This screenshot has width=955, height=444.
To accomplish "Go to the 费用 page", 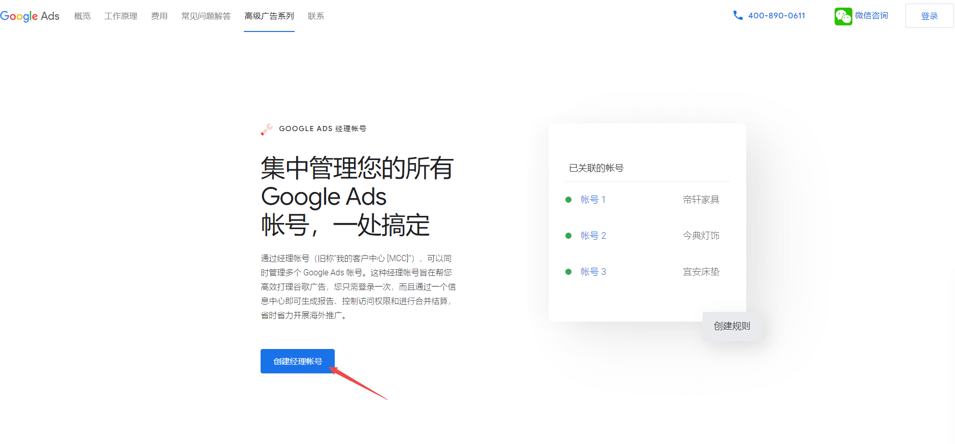I will click(159, 16).
